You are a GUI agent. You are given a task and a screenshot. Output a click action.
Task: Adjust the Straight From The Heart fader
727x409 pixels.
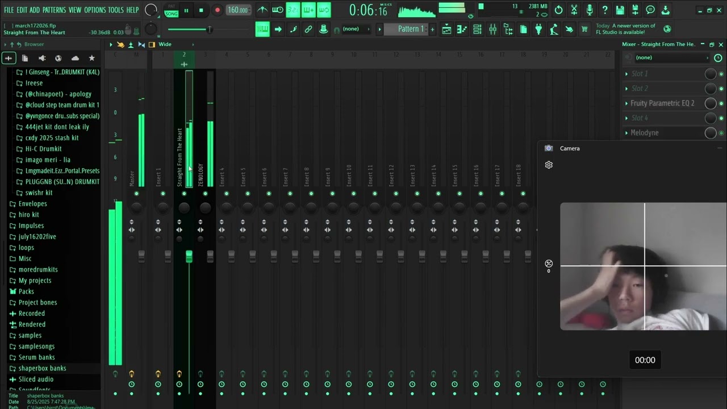pyautogui.click(x=189, y=256)
